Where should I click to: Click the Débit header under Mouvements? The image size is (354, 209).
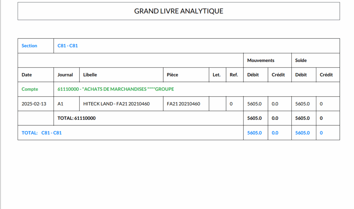[254, 75]
